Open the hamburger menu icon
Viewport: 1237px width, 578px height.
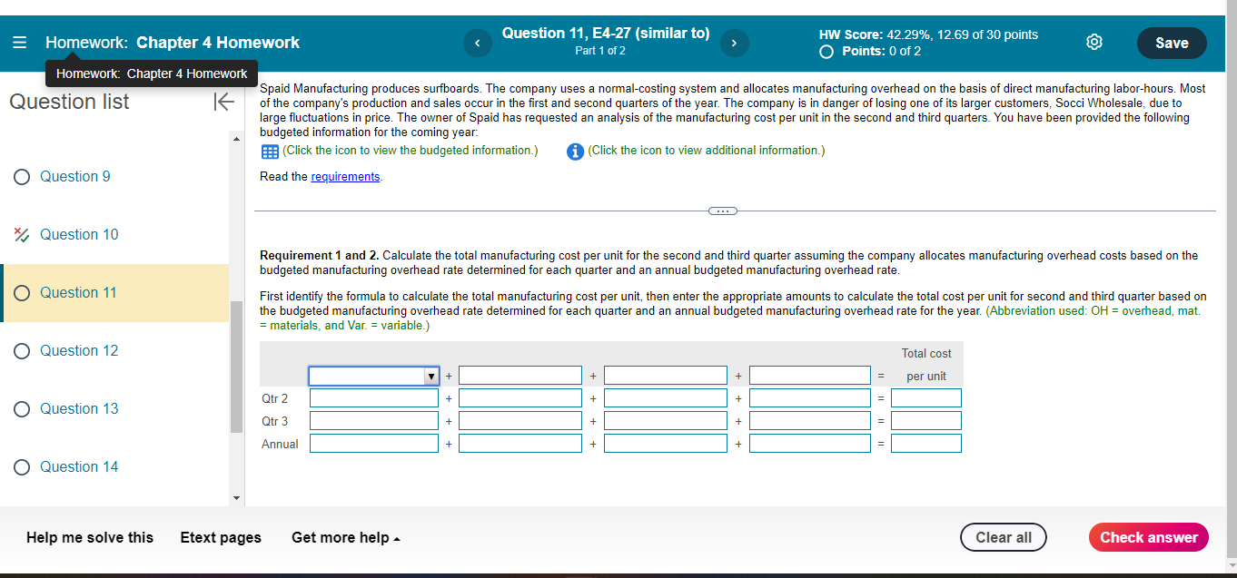pos(20,43)
